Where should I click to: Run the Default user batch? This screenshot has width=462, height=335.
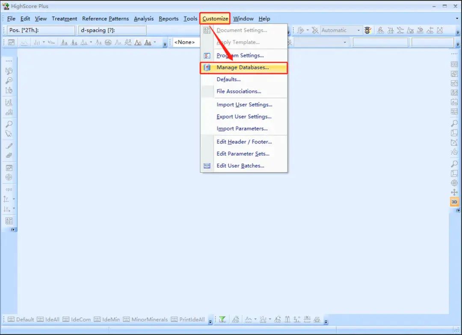click(21, 319)
